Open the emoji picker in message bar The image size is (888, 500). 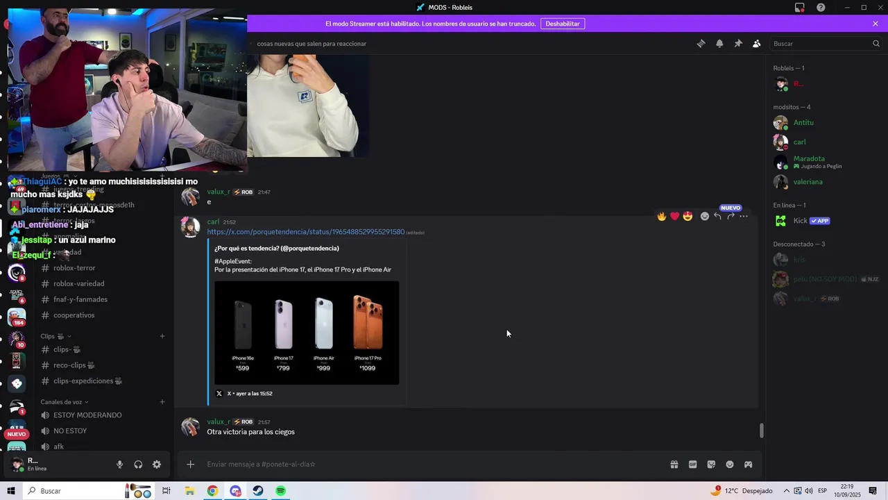pyautogui.click(x=730, y=465)
